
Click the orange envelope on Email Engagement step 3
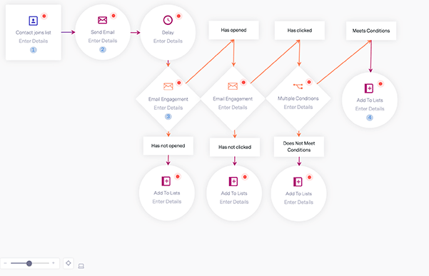tap(168, 86)
